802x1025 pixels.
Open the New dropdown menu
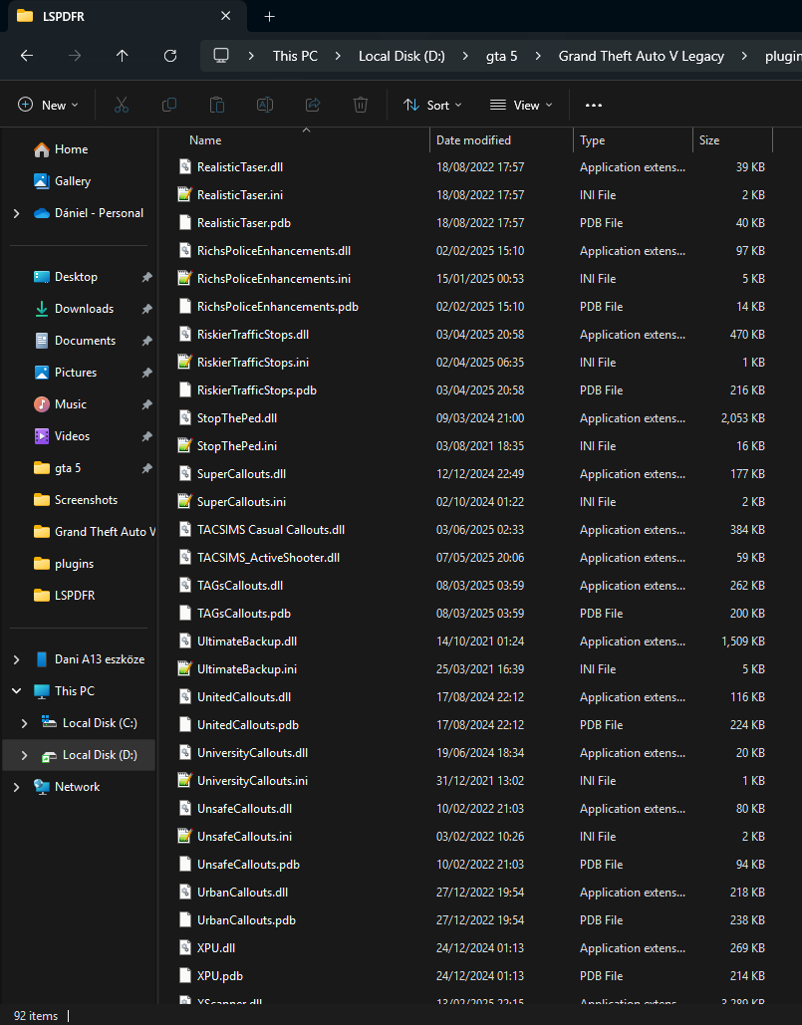[x=48, y=105]
